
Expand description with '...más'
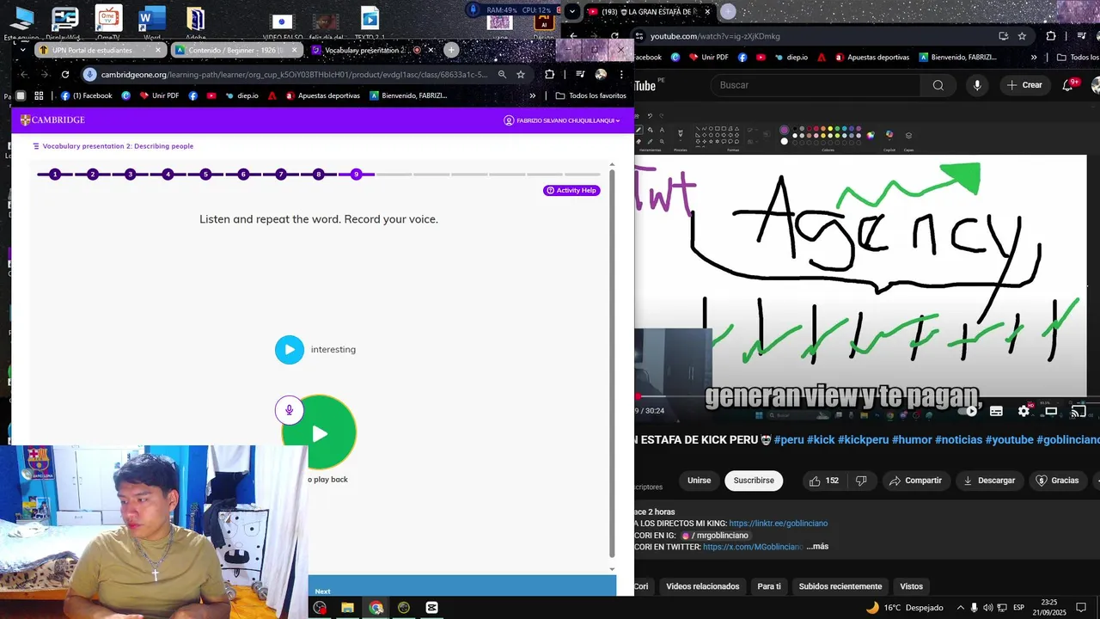pyautogui.click(x=817, y=547)
